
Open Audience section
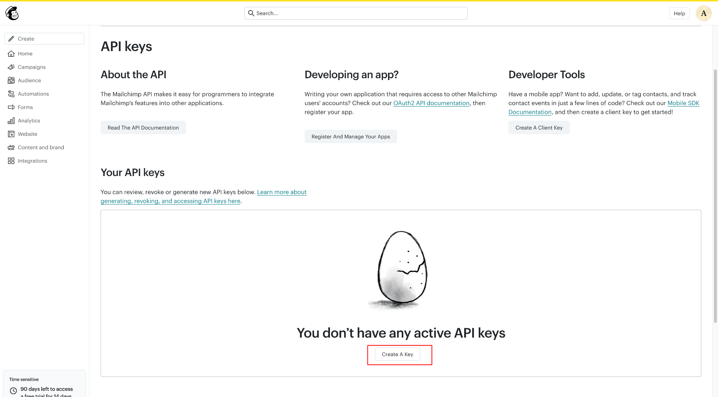pos(29,80)
